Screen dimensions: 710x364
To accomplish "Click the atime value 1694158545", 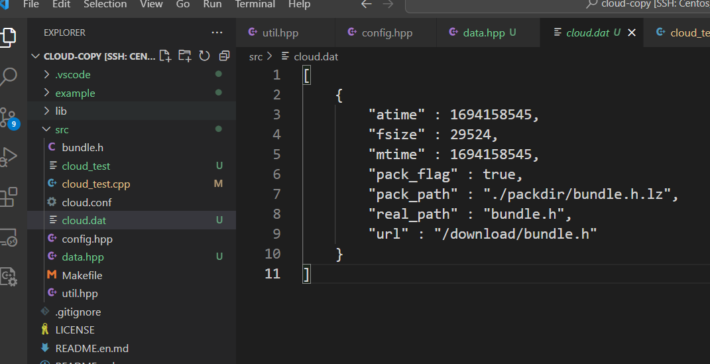I will pyautogui.click(x=491, y=115).
